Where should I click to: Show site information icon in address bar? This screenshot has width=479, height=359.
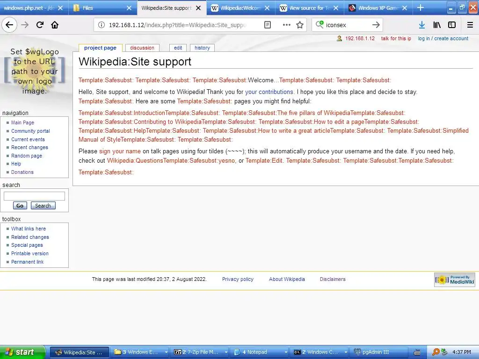click(101, 25)
